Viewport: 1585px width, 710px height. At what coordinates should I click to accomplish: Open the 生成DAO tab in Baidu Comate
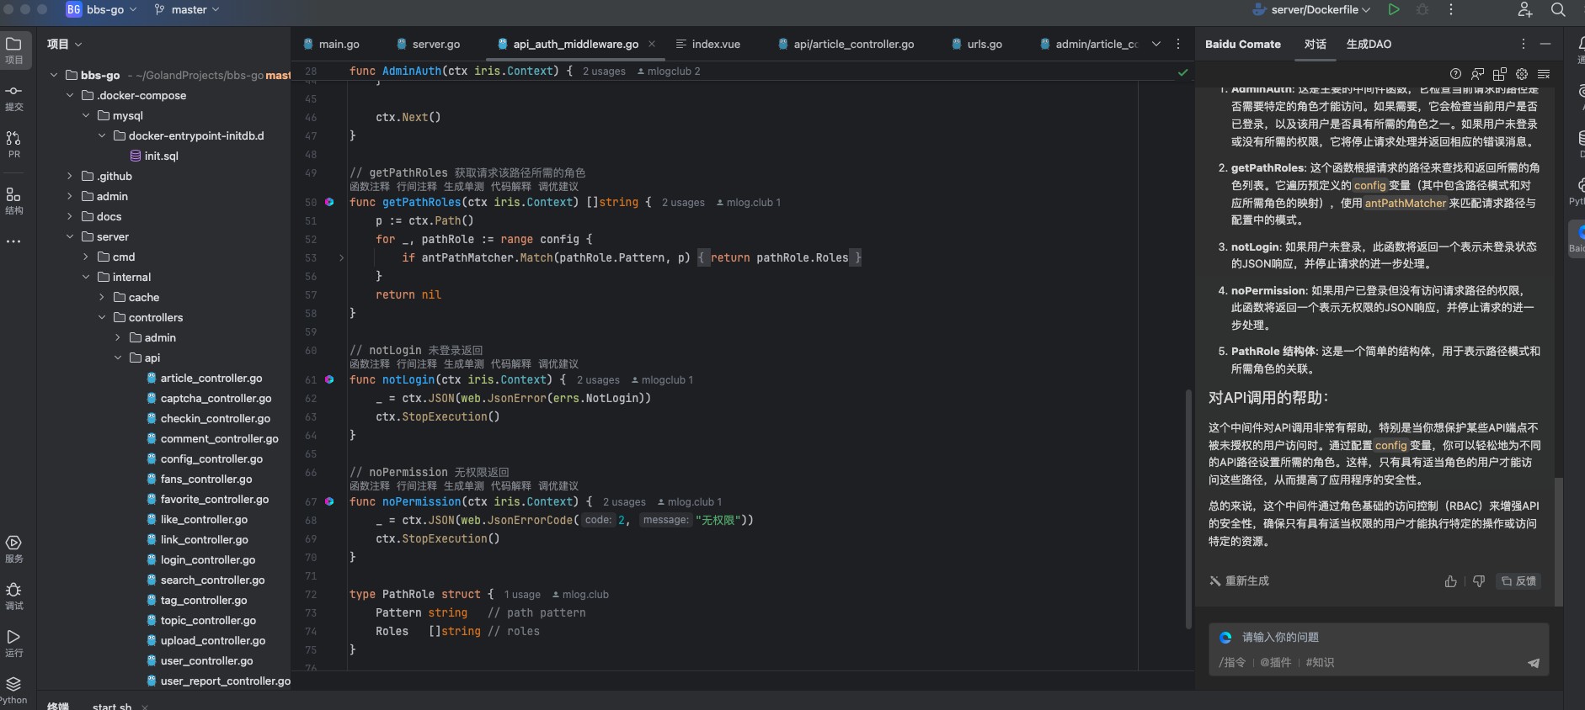pos(1369,44)
